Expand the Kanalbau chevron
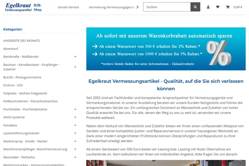Viewport: 249px width, 166px height. pos(75,125)
